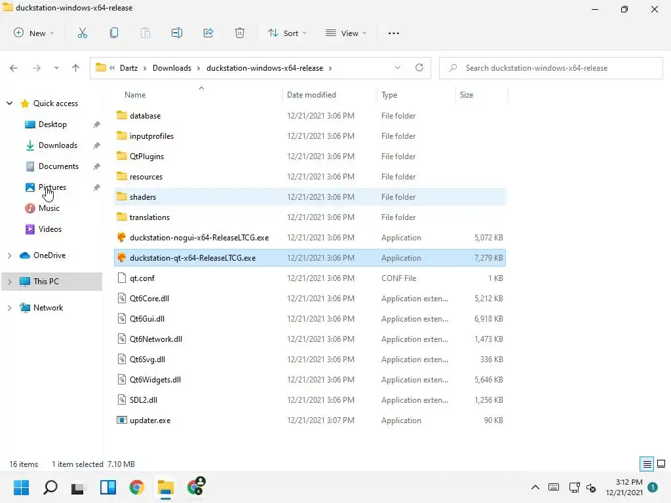This screenshot has width=671, height=503.
Task: Expand the This PC tree node
Action: 9,282
